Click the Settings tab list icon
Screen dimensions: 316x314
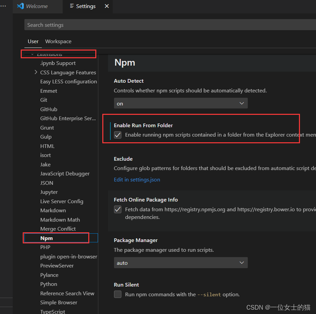[72, 6]
